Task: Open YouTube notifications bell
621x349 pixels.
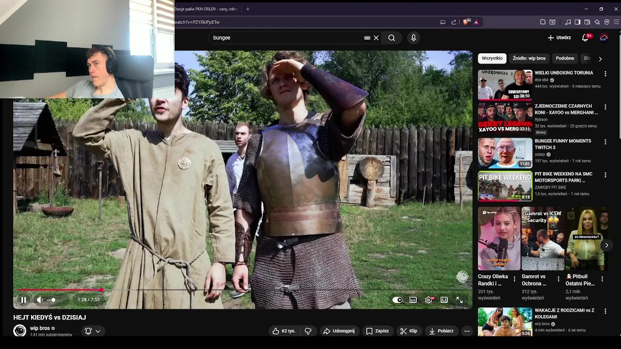Action: (x=586, y=38)
